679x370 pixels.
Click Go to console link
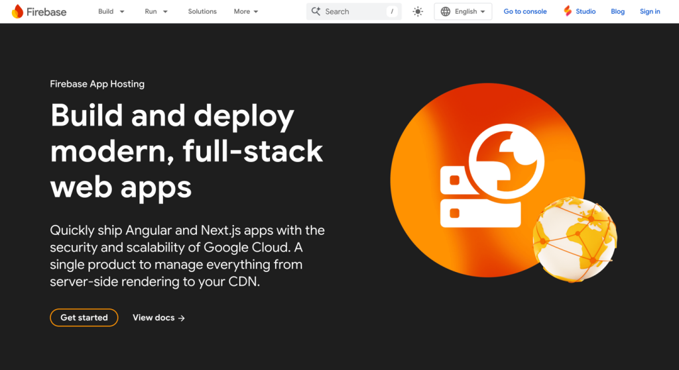525,12
